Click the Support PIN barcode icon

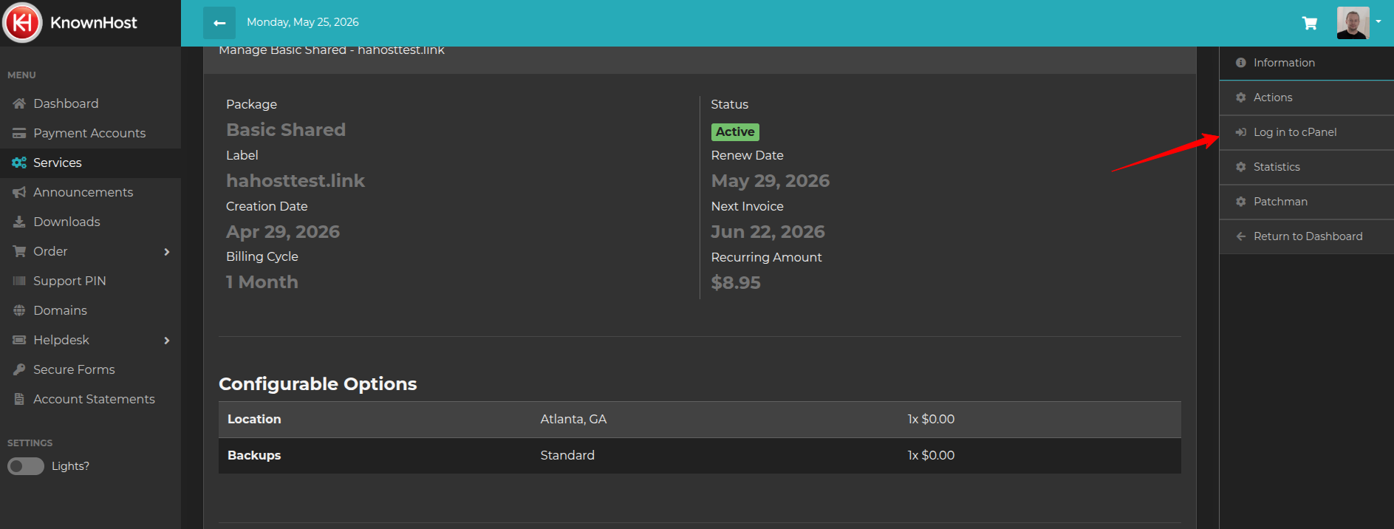click(x=19, y=281)
